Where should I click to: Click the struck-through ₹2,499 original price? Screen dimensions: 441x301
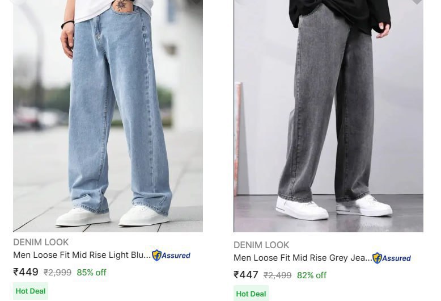pos(277,275)
